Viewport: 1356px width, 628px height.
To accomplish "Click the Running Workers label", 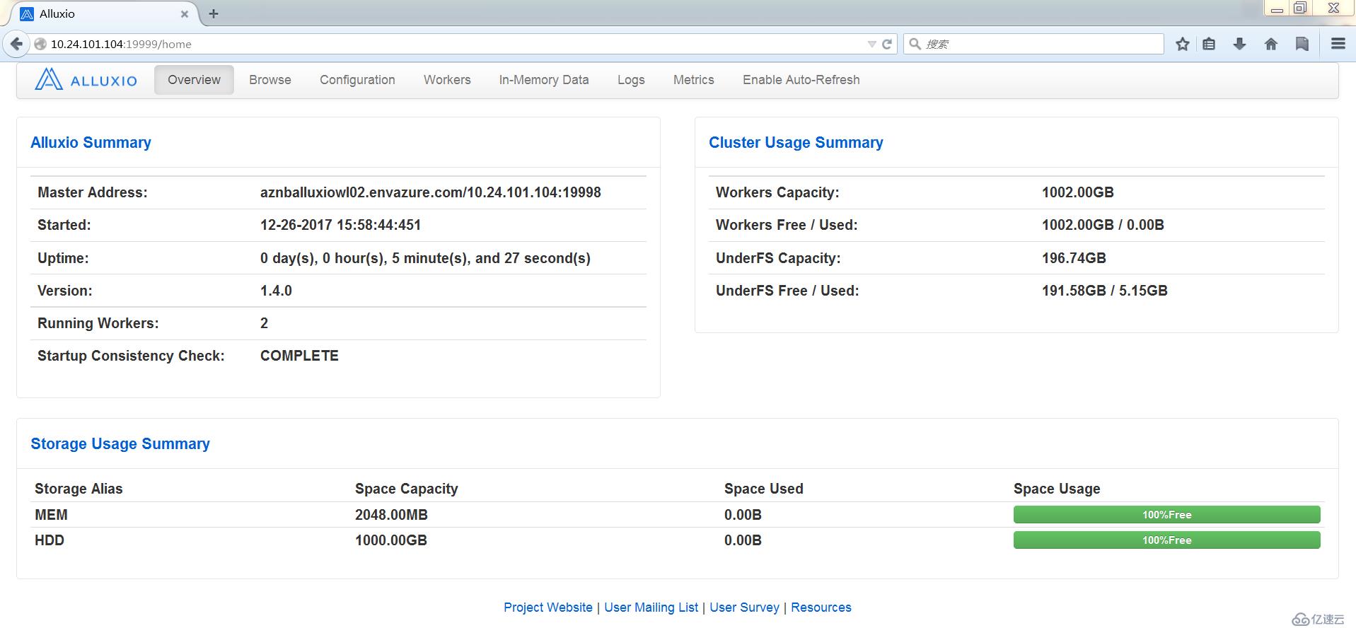I will (98, 323).
